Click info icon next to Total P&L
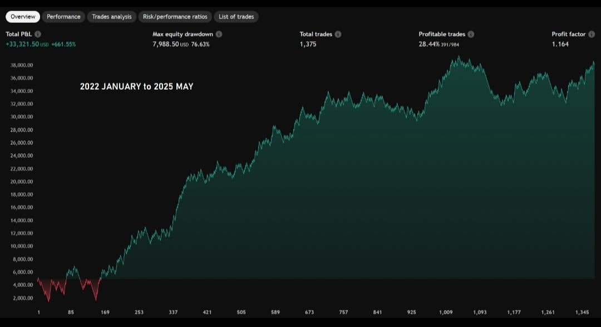 click(38, 34)
